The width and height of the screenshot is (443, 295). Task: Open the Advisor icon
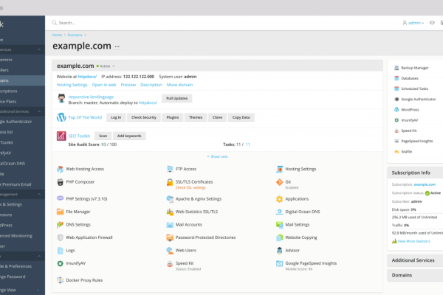[x=278, y=250]
